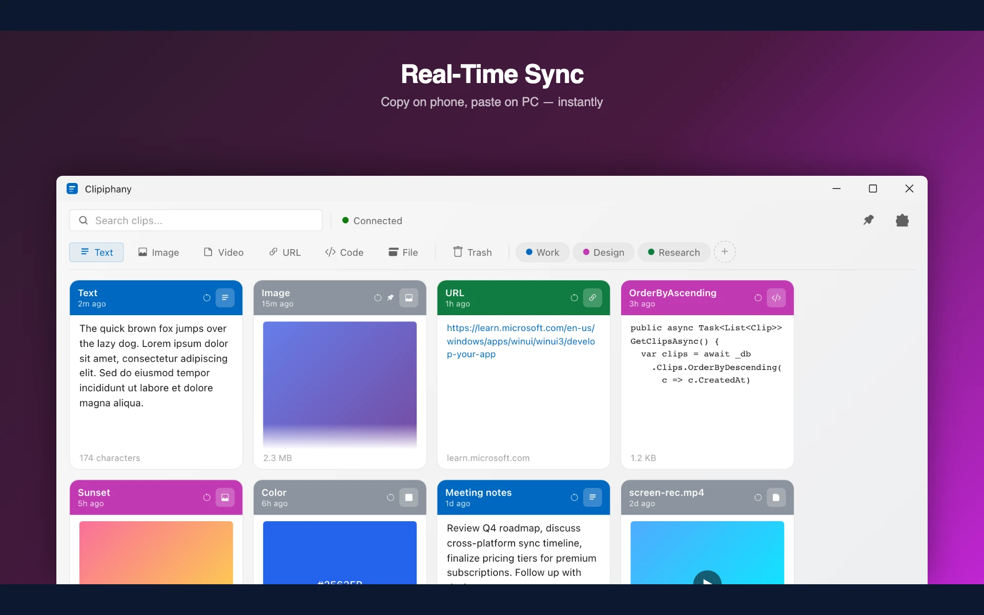Click the code snippet in OrderByAscending card
The image size is (984, 615).
pyautogui.click(x=706, y=354)
